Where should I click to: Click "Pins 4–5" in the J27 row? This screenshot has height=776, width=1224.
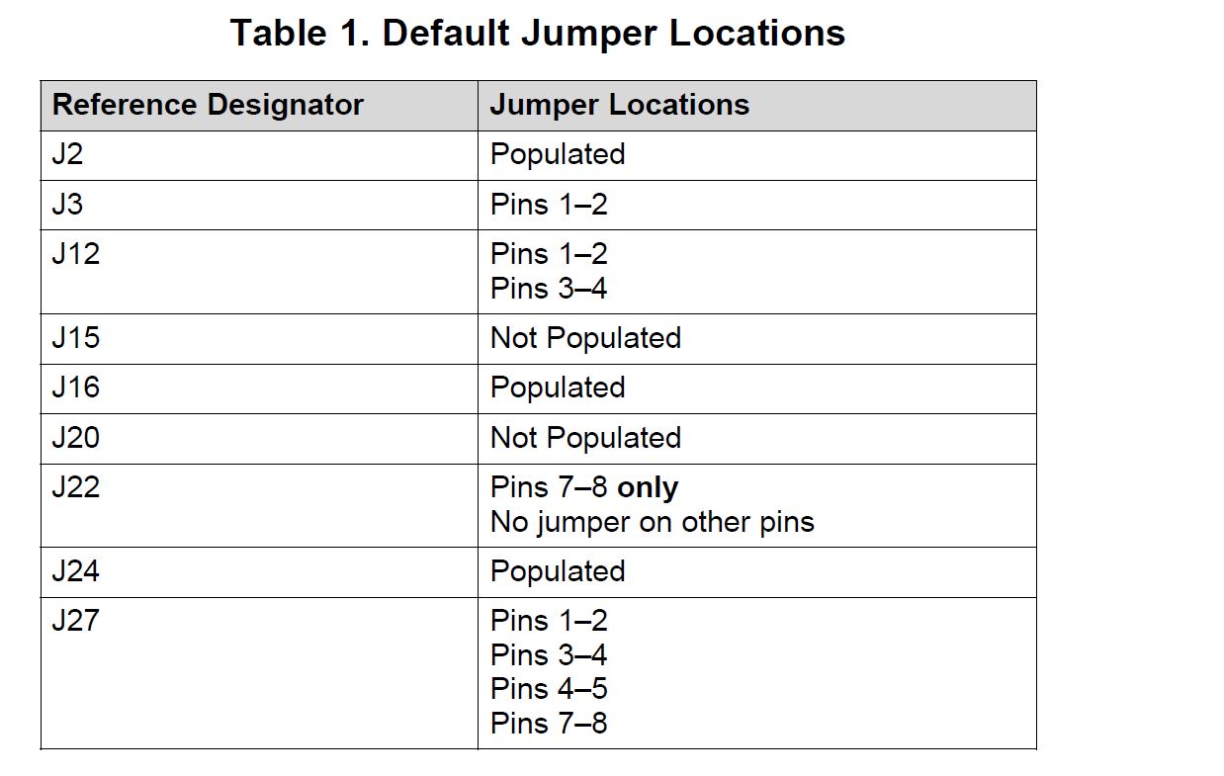click(549, 689)
